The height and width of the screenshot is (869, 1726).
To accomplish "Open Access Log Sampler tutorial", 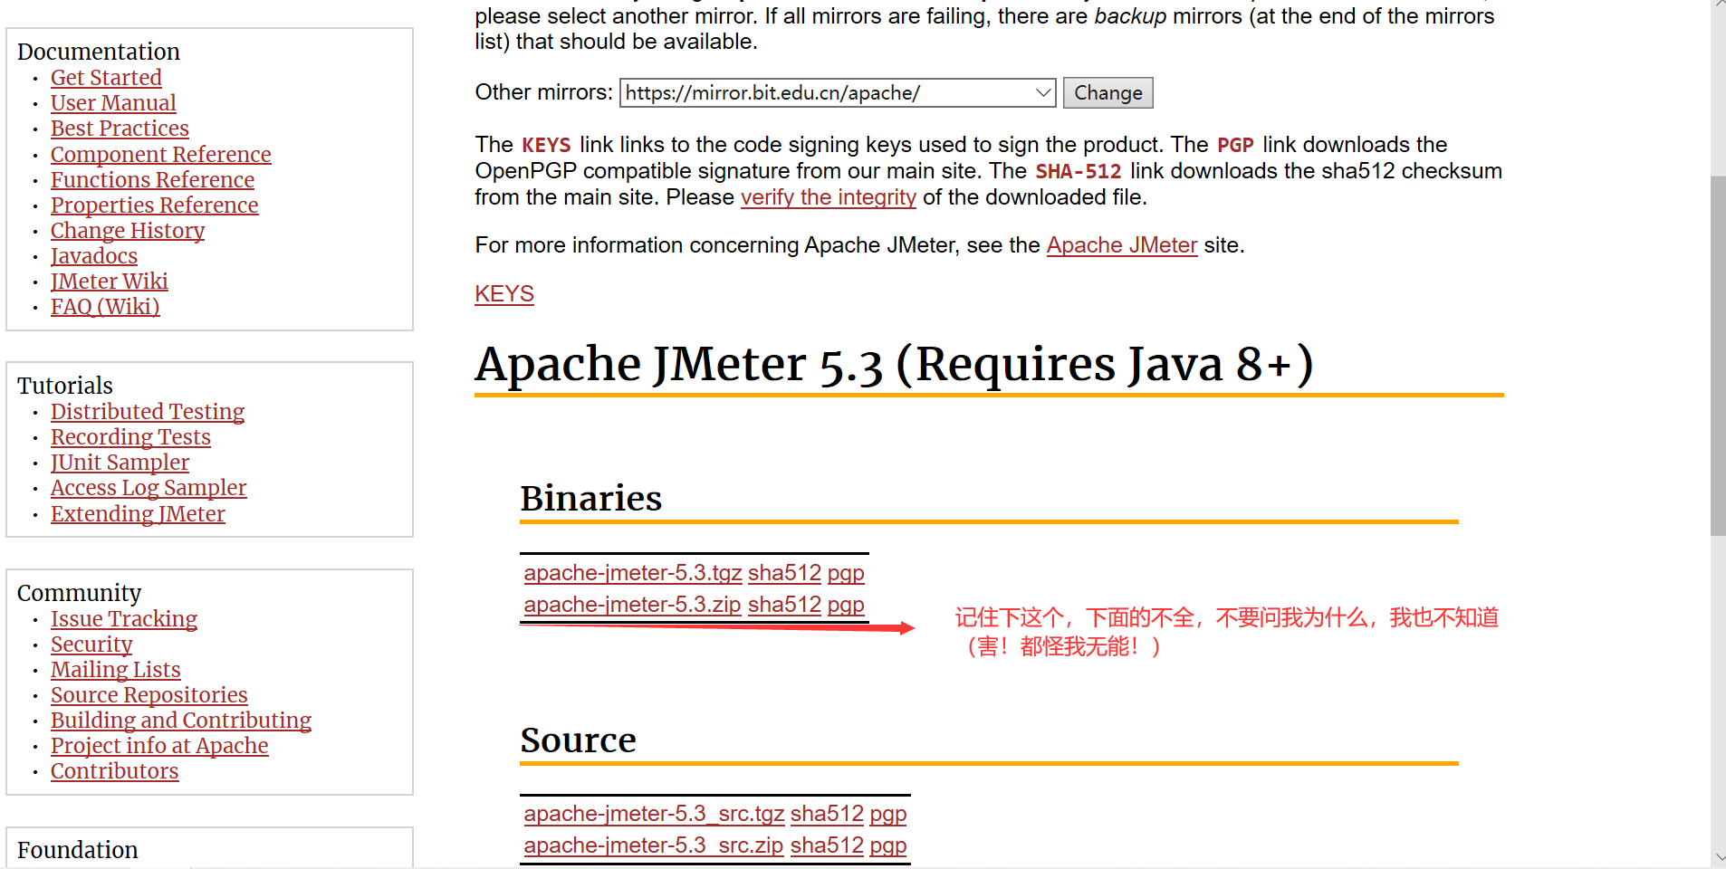I will coord(149,488).
